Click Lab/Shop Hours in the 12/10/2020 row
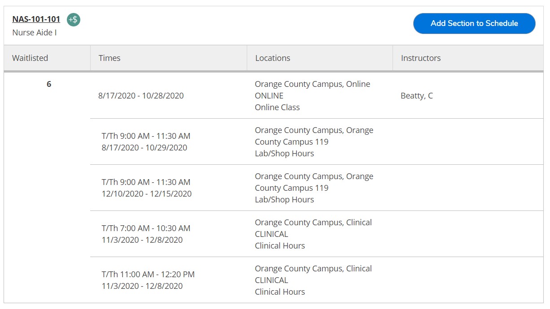This screenshot has height=309, width=550. [x=284, y=199]
